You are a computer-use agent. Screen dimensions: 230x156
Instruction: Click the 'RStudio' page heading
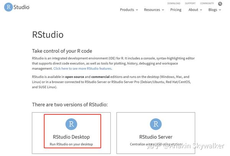[x=48, y=35]
